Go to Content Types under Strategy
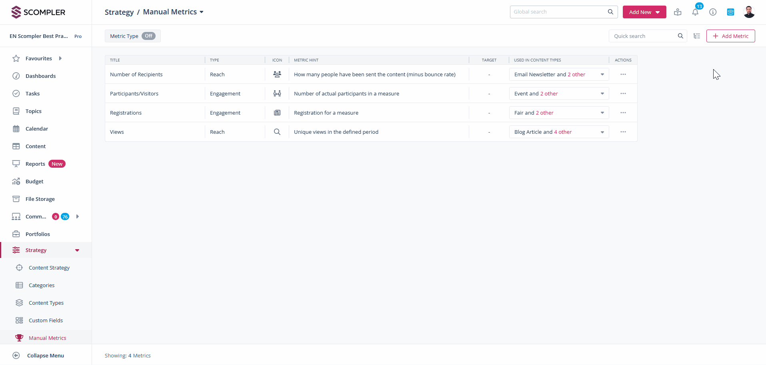Screen dimensions: 766x365 point(46,303)
